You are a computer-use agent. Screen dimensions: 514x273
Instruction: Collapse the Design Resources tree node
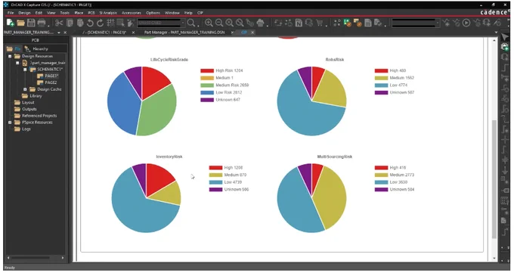10,56
